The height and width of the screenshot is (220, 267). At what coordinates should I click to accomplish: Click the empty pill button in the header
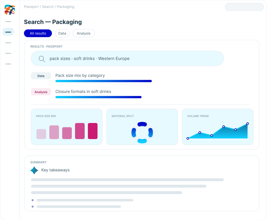pyautogui.click(x=244, y=7)
